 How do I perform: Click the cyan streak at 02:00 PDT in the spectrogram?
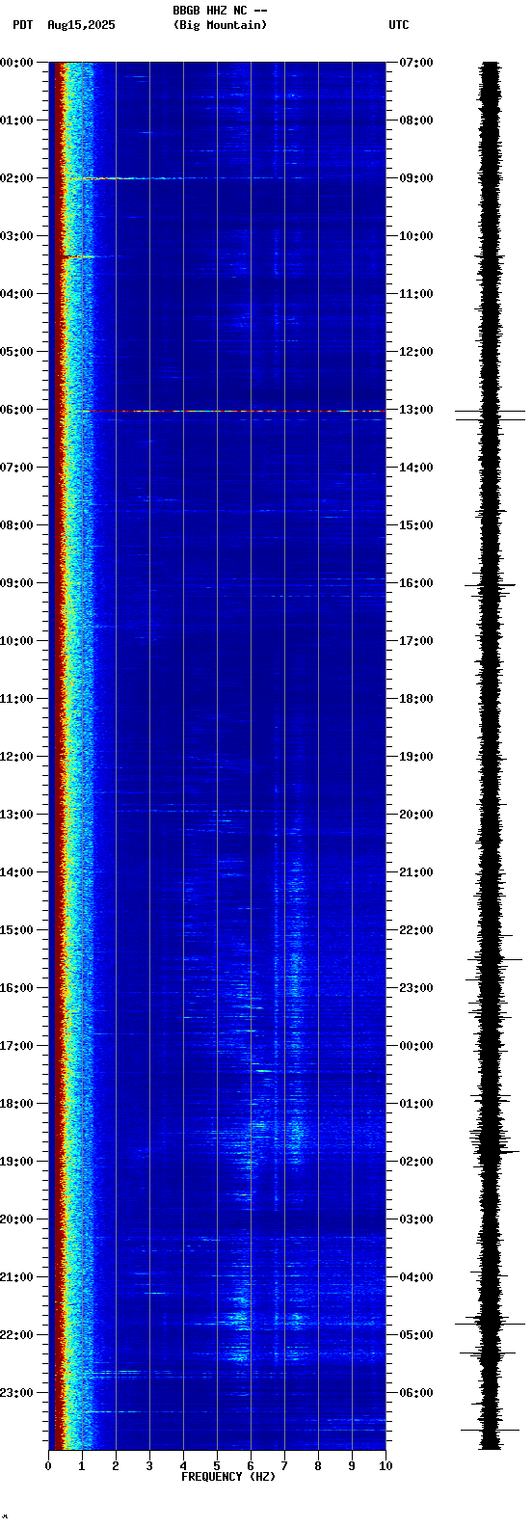point(130,178)
